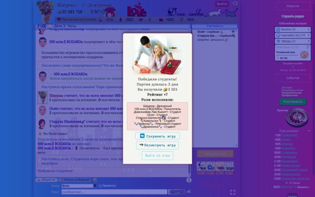Screen dimensions: 315x197
Task: Click the heart icon in the stats bar
Action: point(59,20)
